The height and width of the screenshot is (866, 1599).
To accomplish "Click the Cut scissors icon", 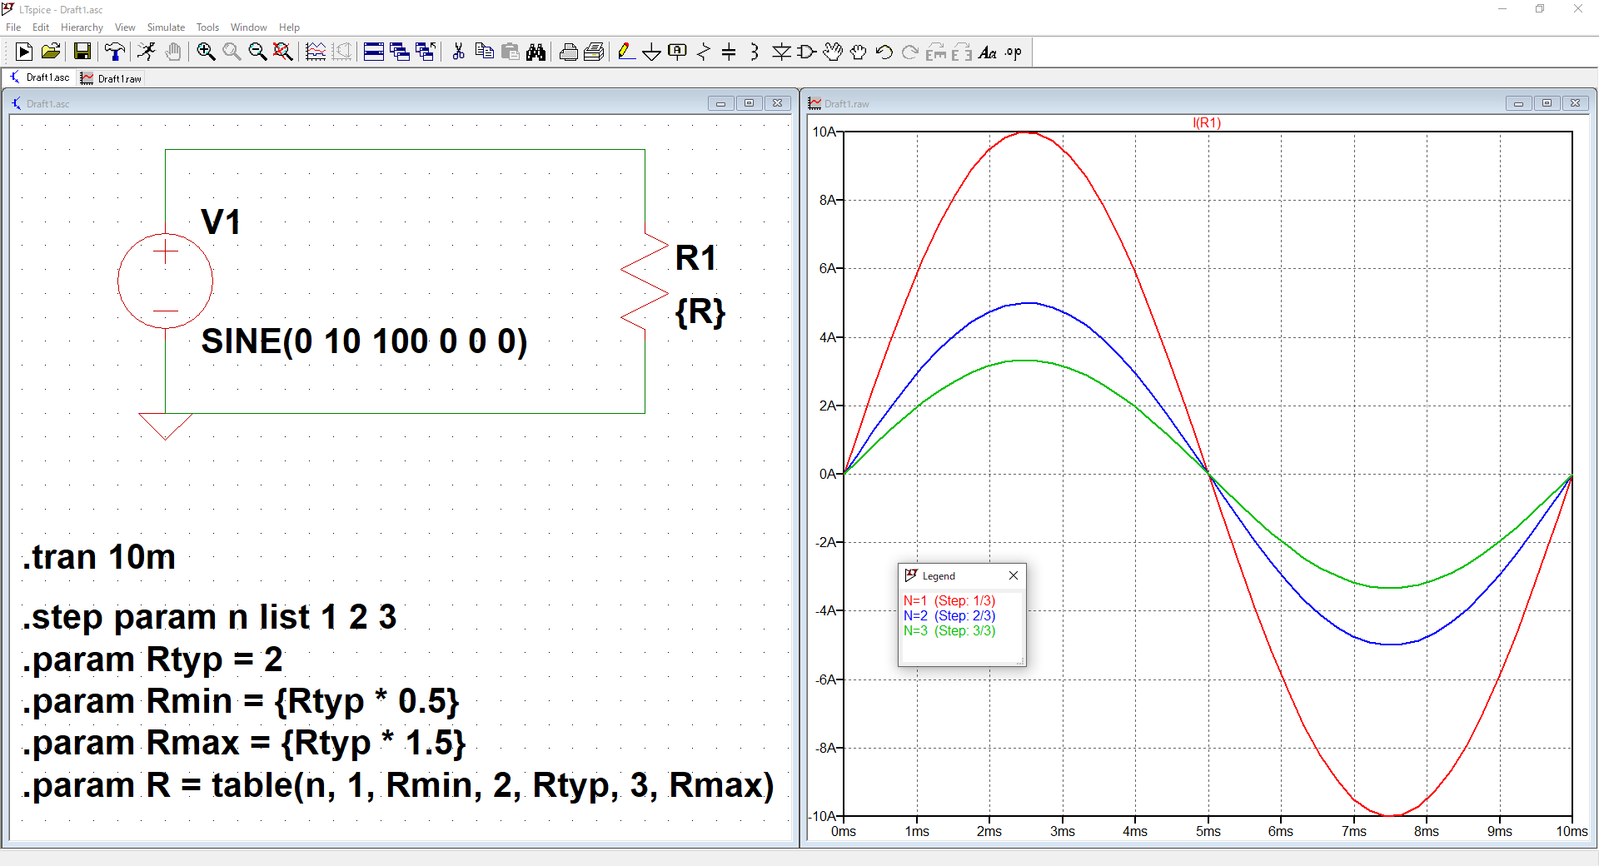I will [x=458, y=52].
